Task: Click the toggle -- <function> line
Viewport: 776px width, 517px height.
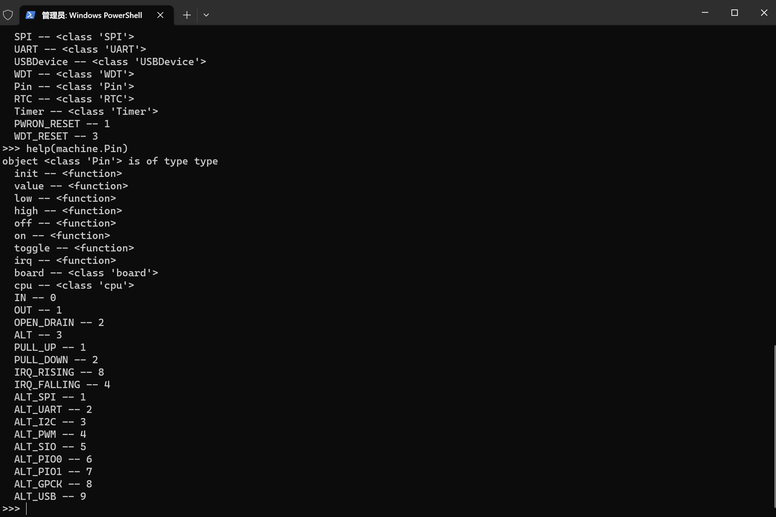Action: [x=74, y=248]
